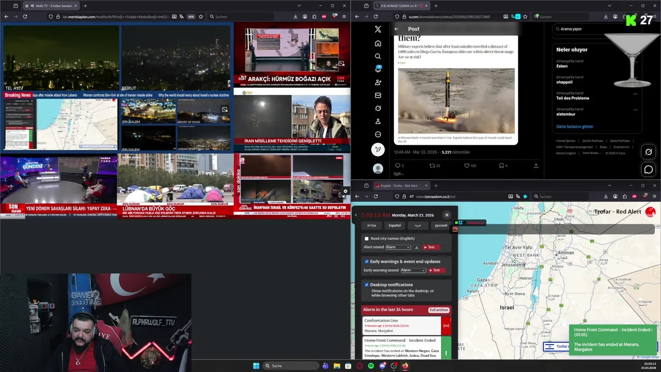Viewport: 661px width, 372px height.
Task: Select the AHMAD SLMAN on X tab
Action: (x=401, y=6)
